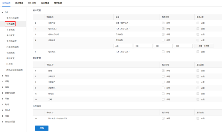
Task: Select 任务配置 in the sidebar
Action: pyautogui.click(x=11, y=24)
